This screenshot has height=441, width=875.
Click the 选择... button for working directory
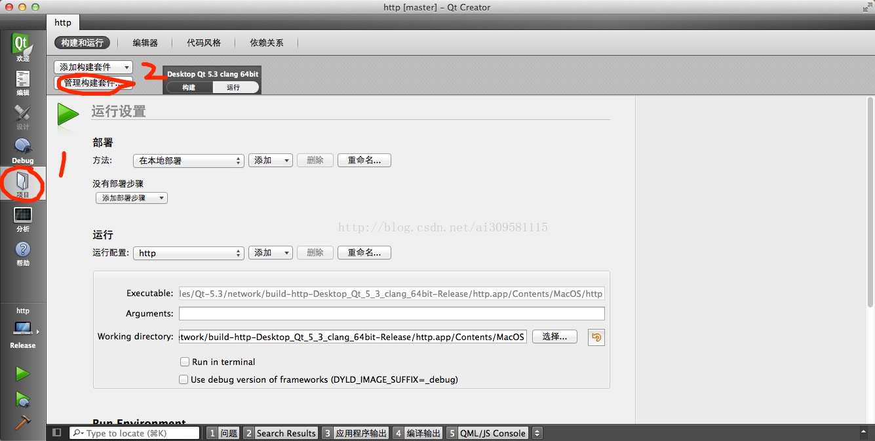tap(554, 337)
